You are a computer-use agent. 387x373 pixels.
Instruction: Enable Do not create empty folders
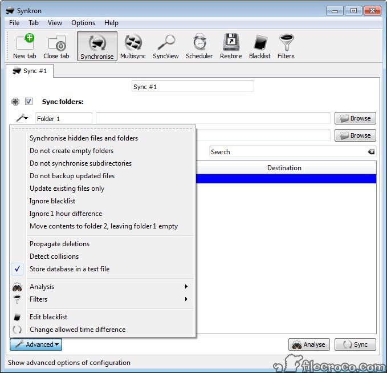pyautogui.click(x=103, y=151)
